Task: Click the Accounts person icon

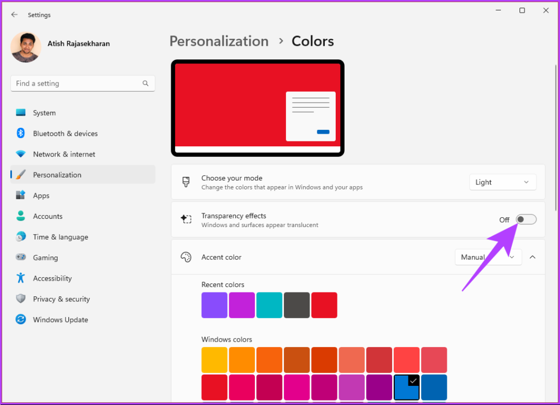Action: (x=21, y=216)
